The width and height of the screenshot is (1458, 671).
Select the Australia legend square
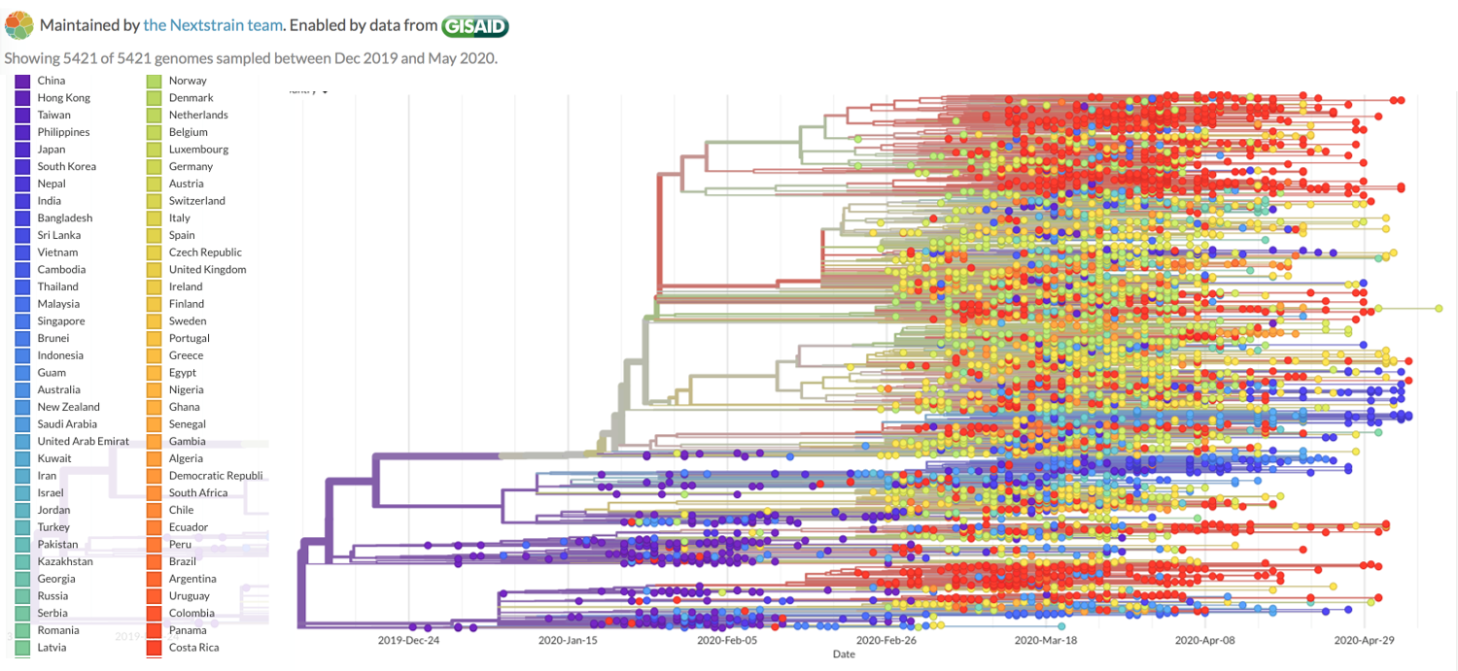coord(23,389)
